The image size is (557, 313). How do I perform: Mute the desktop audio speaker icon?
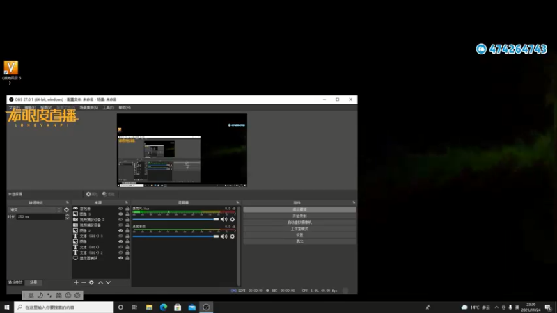click(x=223, y=236)
